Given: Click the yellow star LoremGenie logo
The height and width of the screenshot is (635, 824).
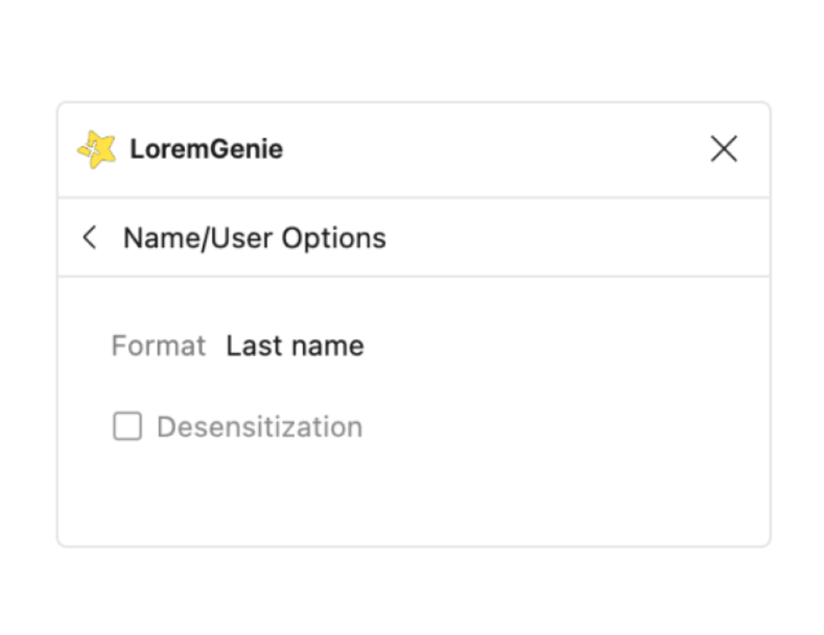Looking at the screenshot, I should pyautogui.click(x=97, y=149).
